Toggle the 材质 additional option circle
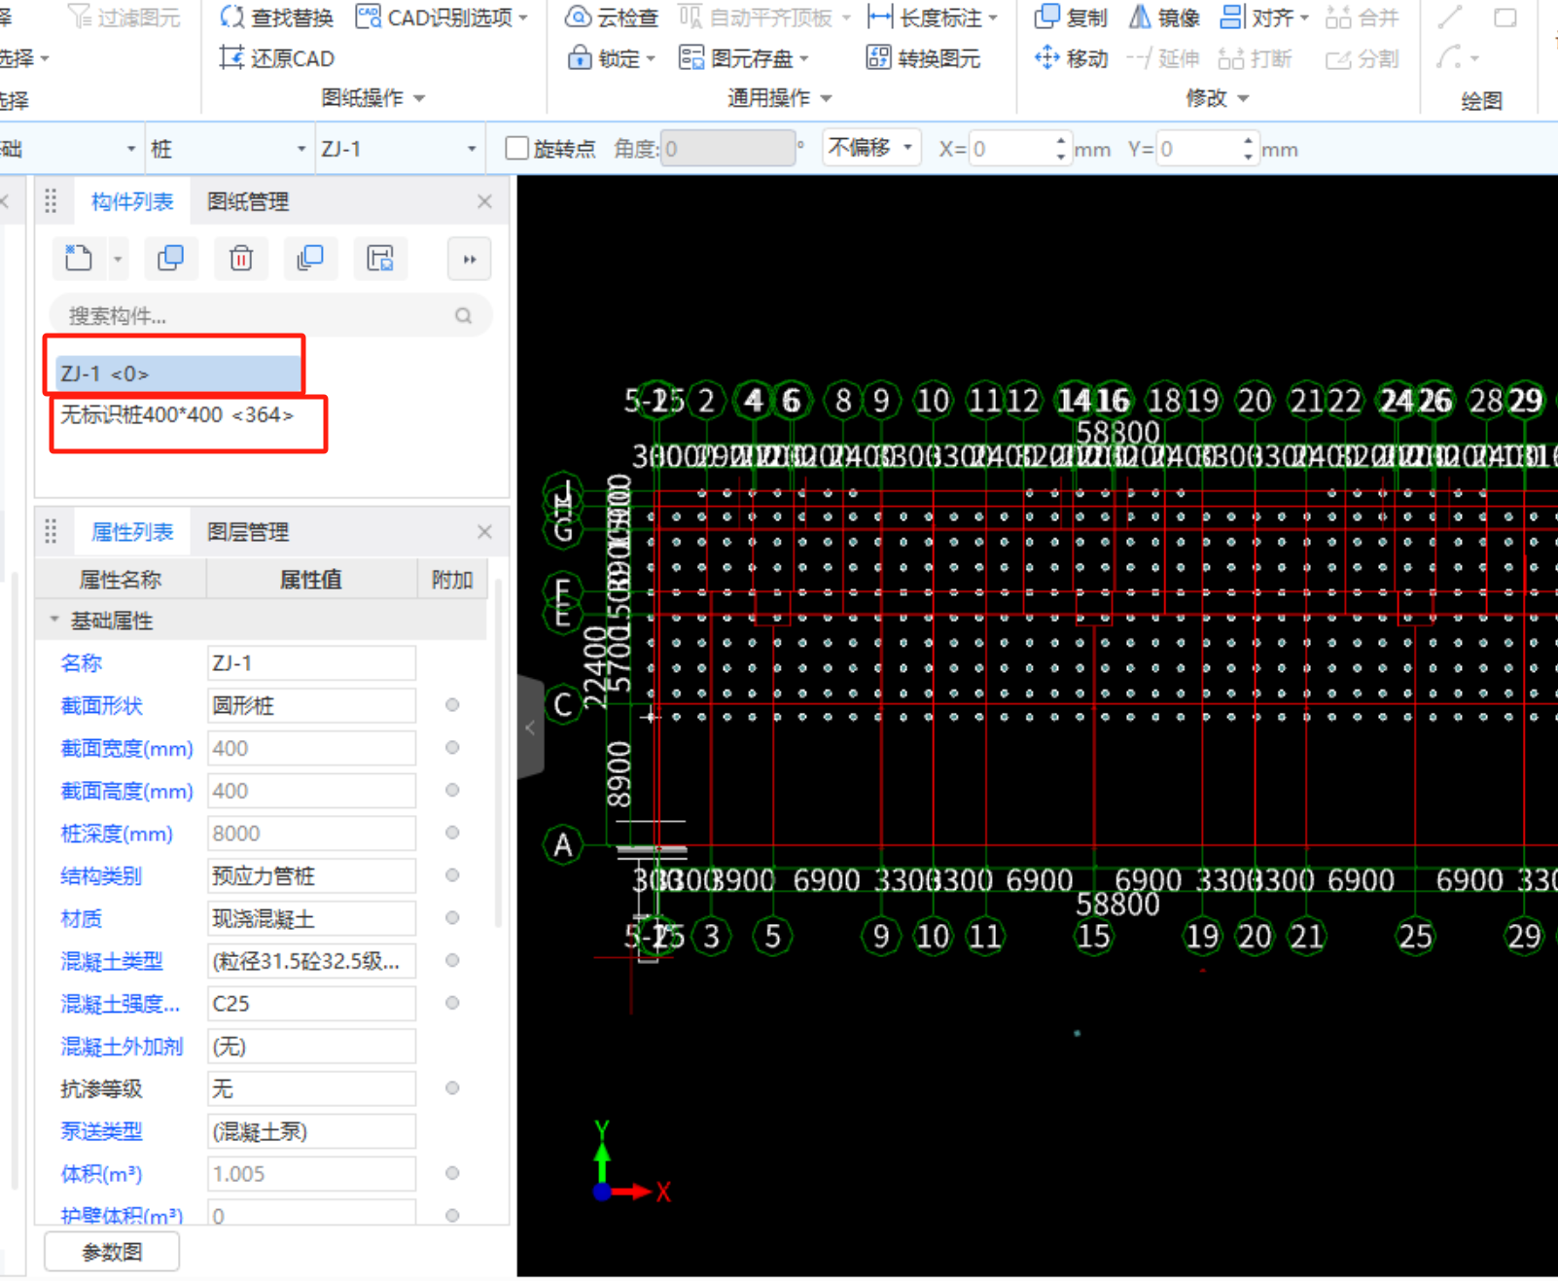Image resolution: width=1558 pixels, height=1281 pixels. point(452,918)
